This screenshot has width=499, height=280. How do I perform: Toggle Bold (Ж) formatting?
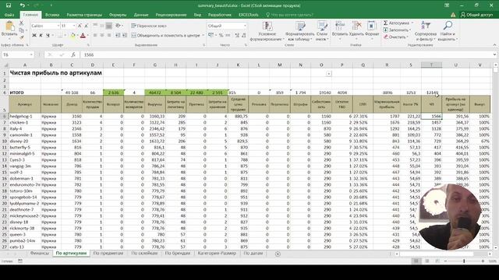[x=34, y=35]
